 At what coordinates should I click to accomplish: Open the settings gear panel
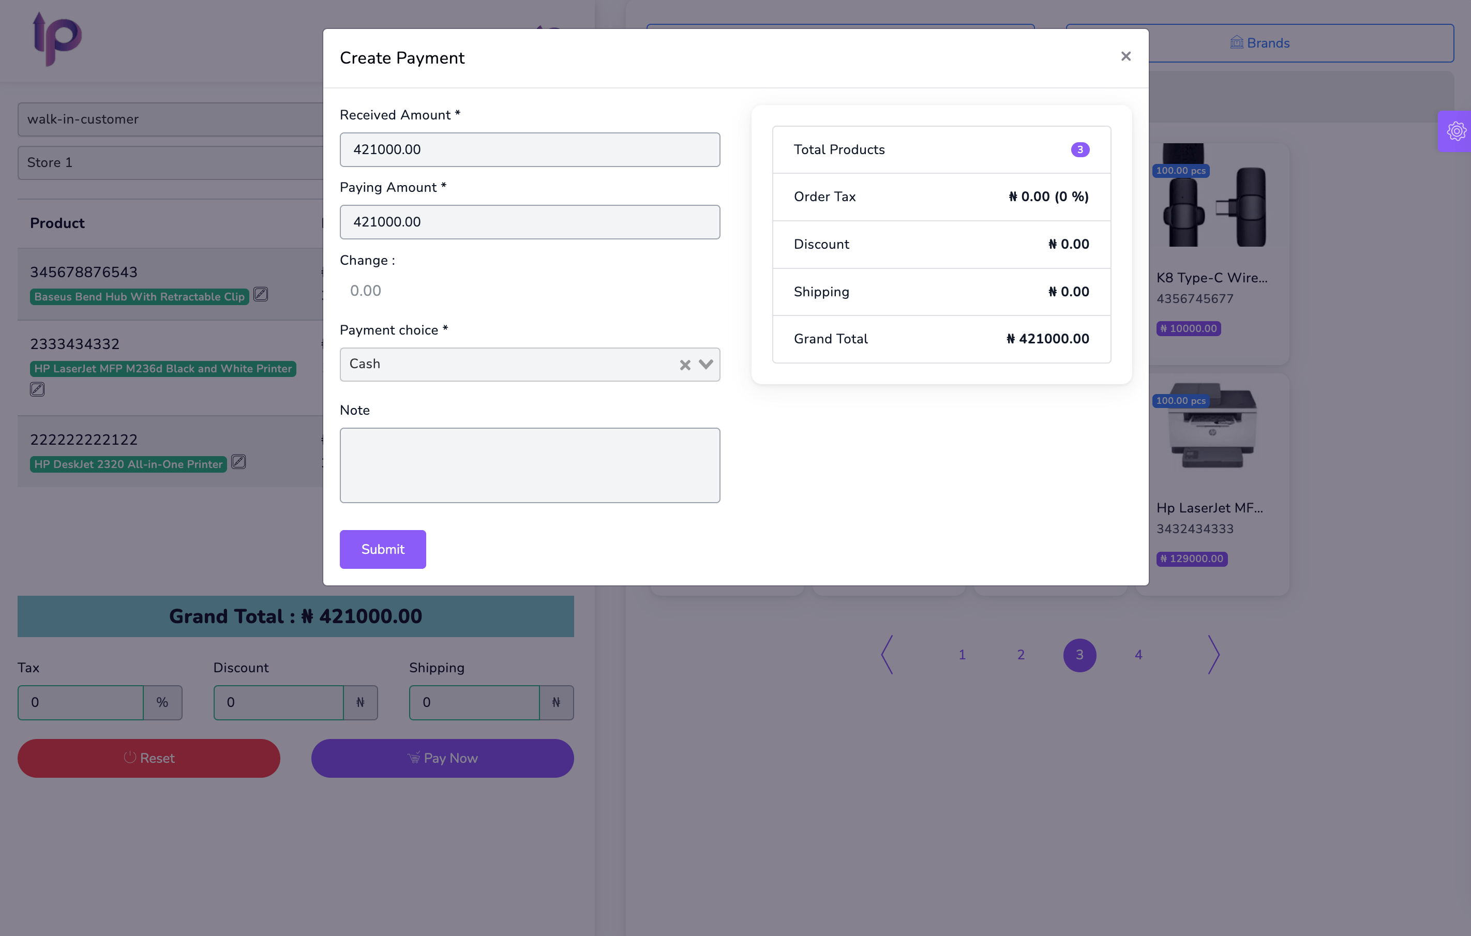[x=1455, y=131]
